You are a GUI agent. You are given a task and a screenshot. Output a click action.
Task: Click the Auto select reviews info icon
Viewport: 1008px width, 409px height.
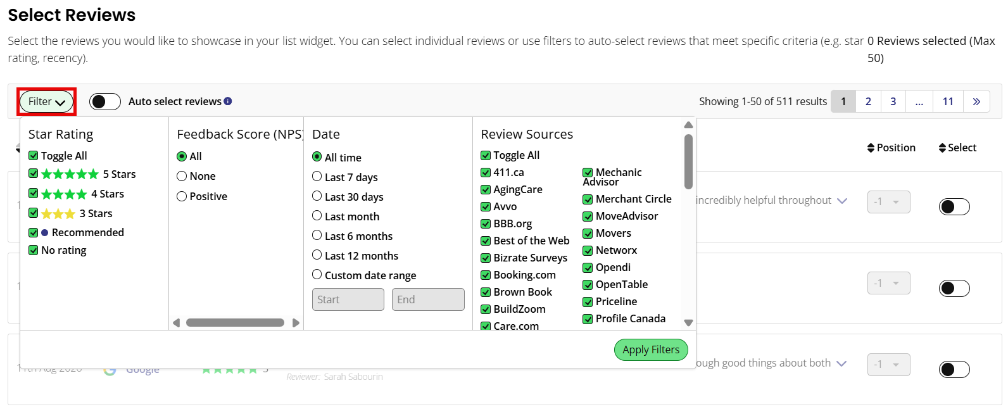[228, 101]
